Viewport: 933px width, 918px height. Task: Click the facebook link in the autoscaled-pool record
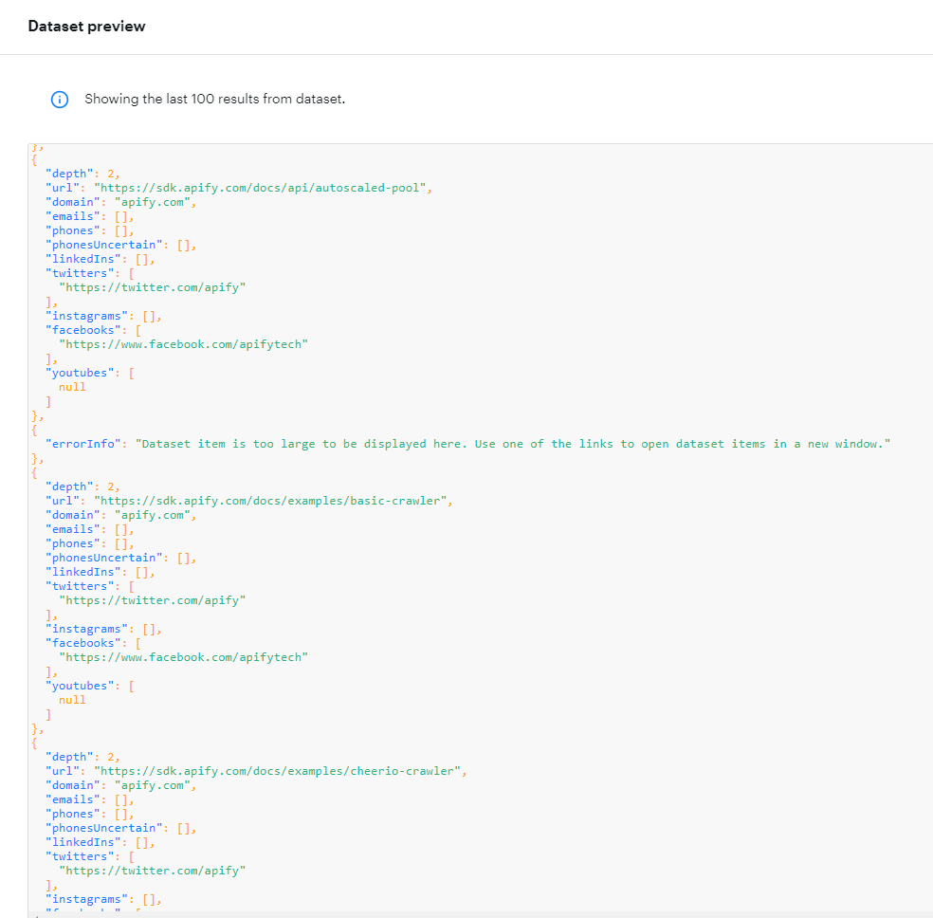click(x=183, y=344)
